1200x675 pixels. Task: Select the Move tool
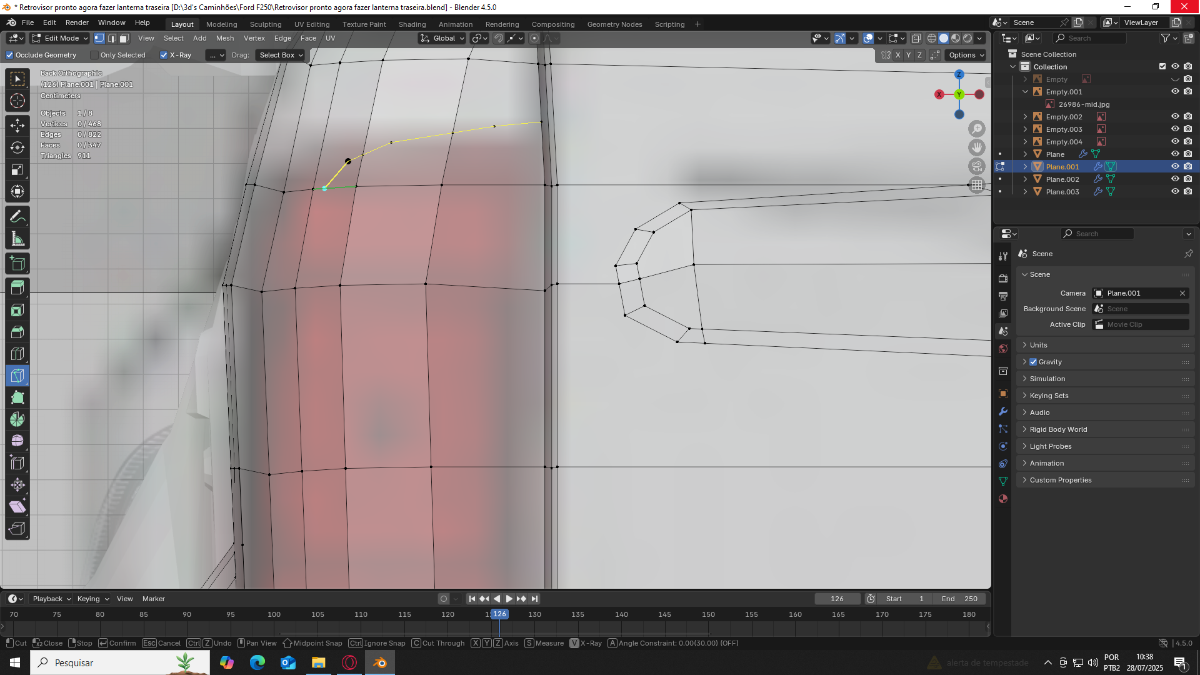pyautogui.click(x=17, y=125)
